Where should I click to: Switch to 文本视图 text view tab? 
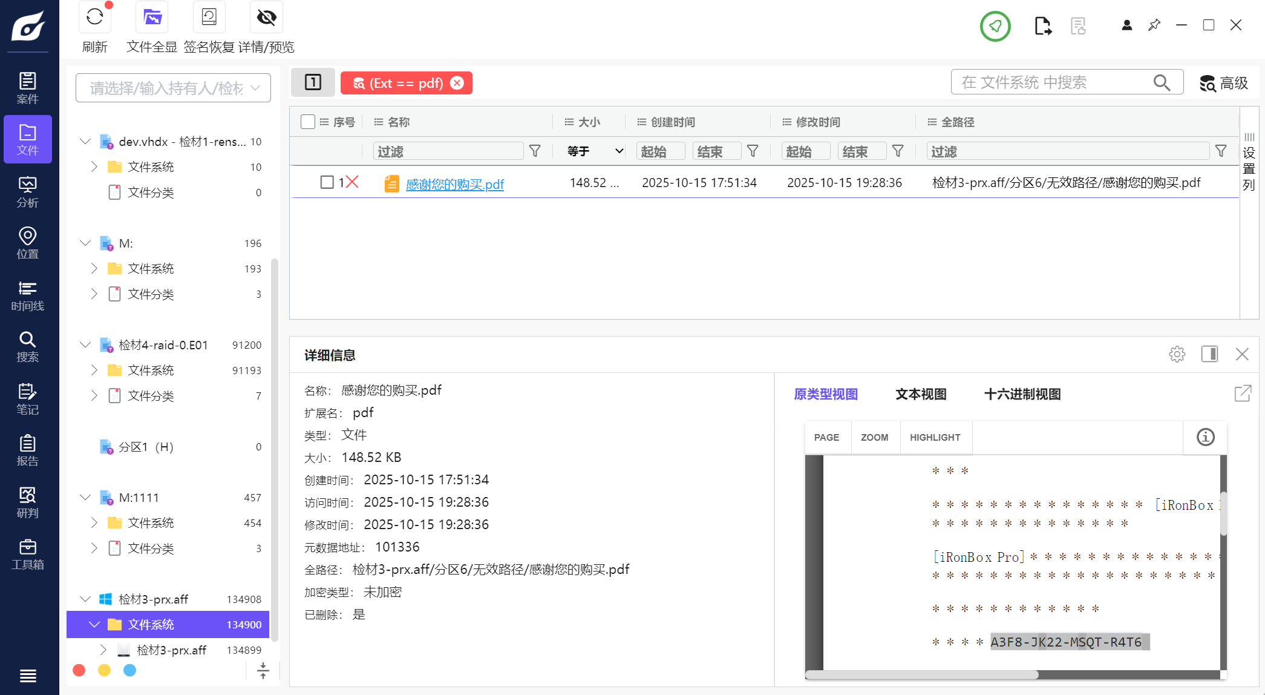[921, 394]
